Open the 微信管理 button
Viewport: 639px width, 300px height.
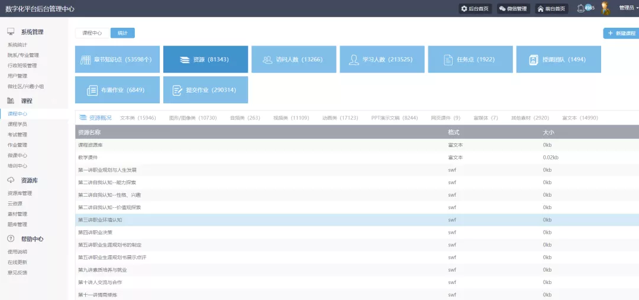[514, 8]
